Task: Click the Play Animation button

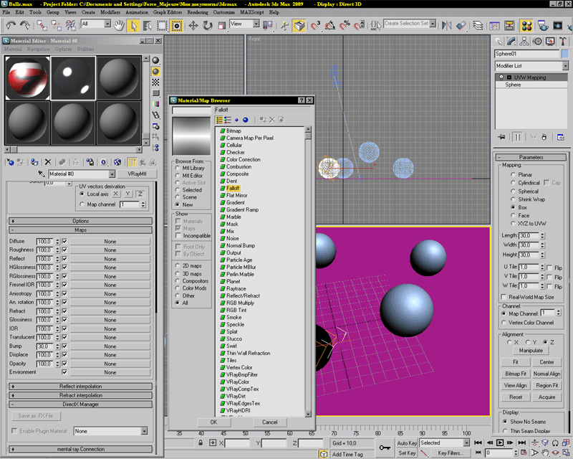Action: point(500,443)
